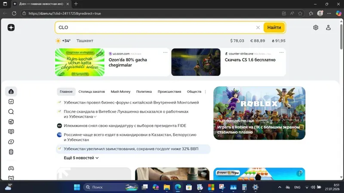
Task: Open Microsoft Store from the taskbar
Action: tap(189, 187)
